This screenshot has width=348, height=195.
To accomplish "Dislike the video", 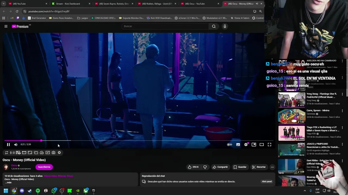I will point(205,167).
